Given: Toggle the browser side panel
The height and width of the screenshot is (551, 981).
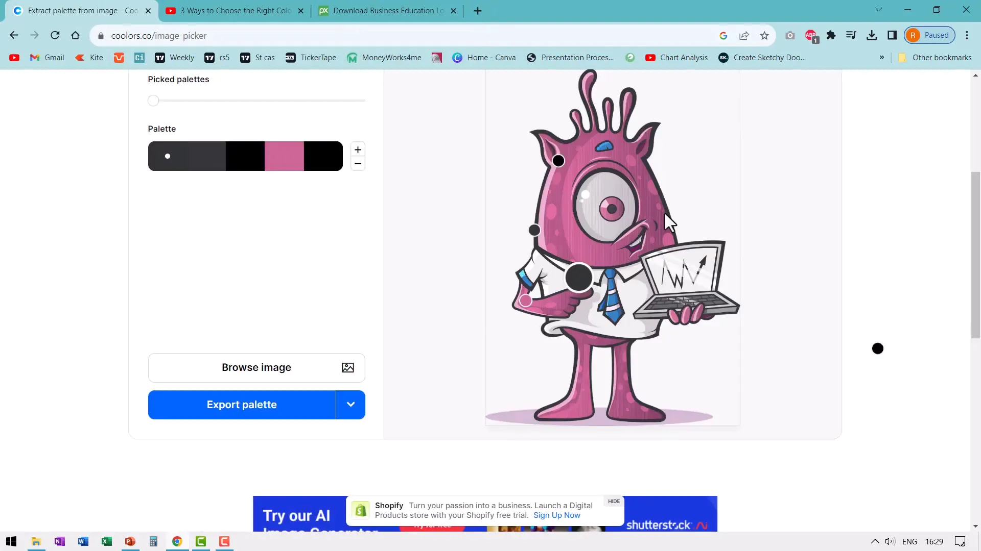Looking at the screenshot, I should point(892,35).
